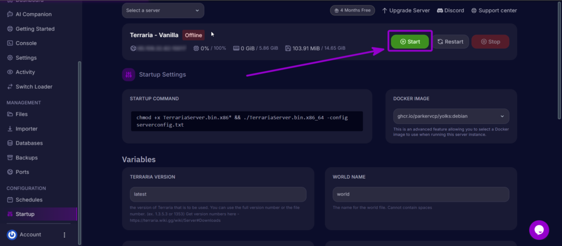Click the Startup sliders icon in sidebar
The width and height of the screenshot is (562, 246).
10,214
